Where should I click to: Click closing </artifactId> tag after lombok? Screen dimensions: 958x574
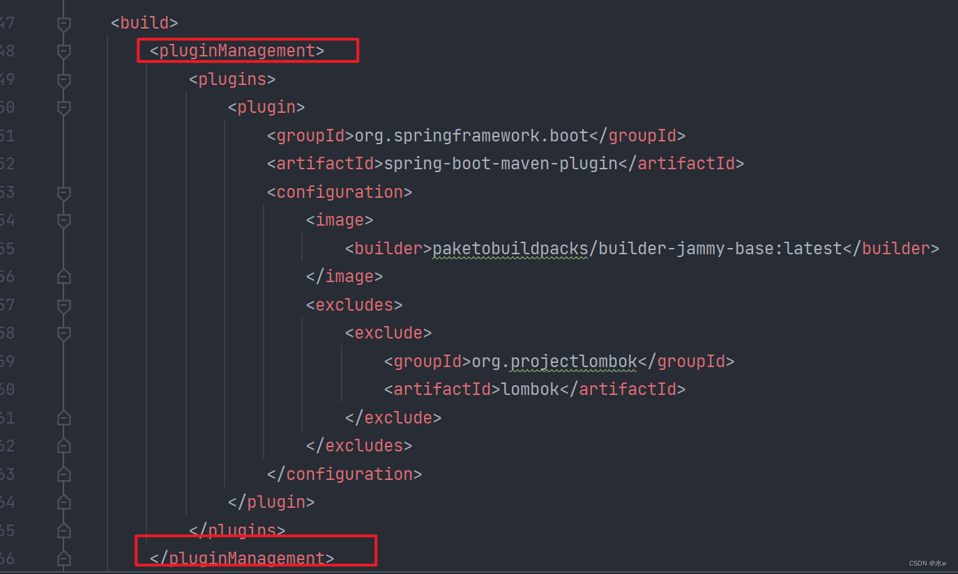click(623, 389)
